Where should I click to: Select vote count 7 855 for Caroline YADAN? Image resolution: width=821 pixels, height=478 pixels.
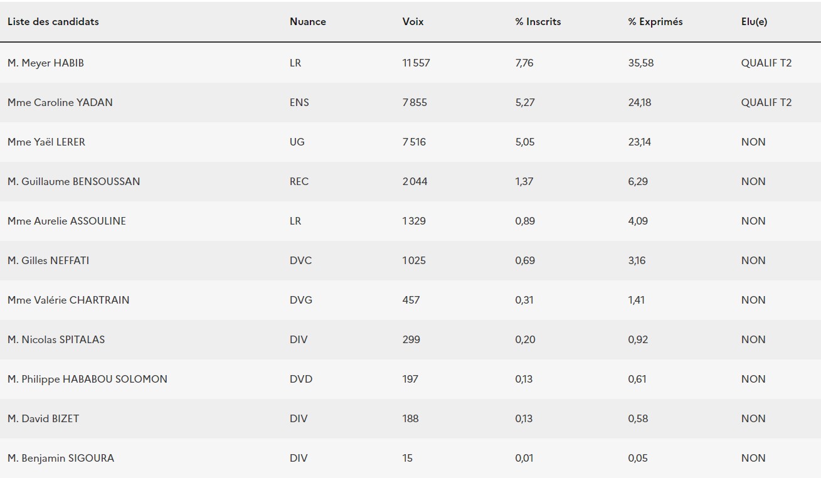pos(415,102)
